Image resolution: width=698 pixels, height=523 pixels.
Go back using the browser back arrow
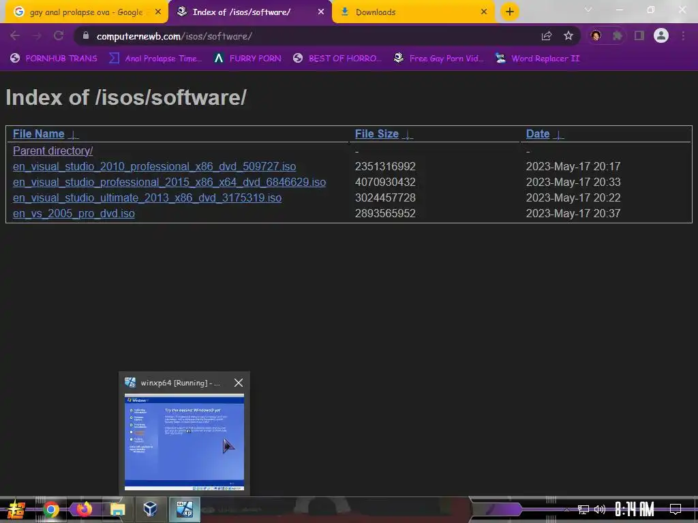click(x=15, y=36)
